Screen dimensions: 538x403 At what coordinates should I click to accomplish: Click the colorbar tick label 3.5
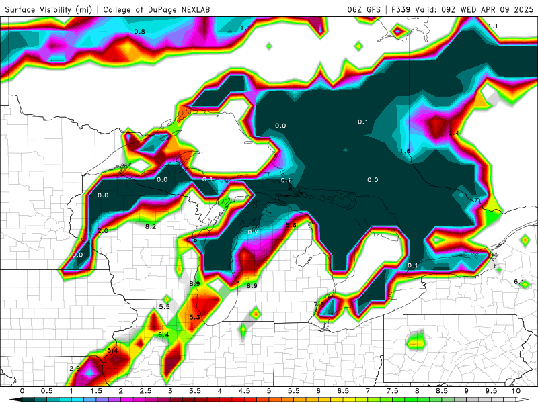click(195, 391)
